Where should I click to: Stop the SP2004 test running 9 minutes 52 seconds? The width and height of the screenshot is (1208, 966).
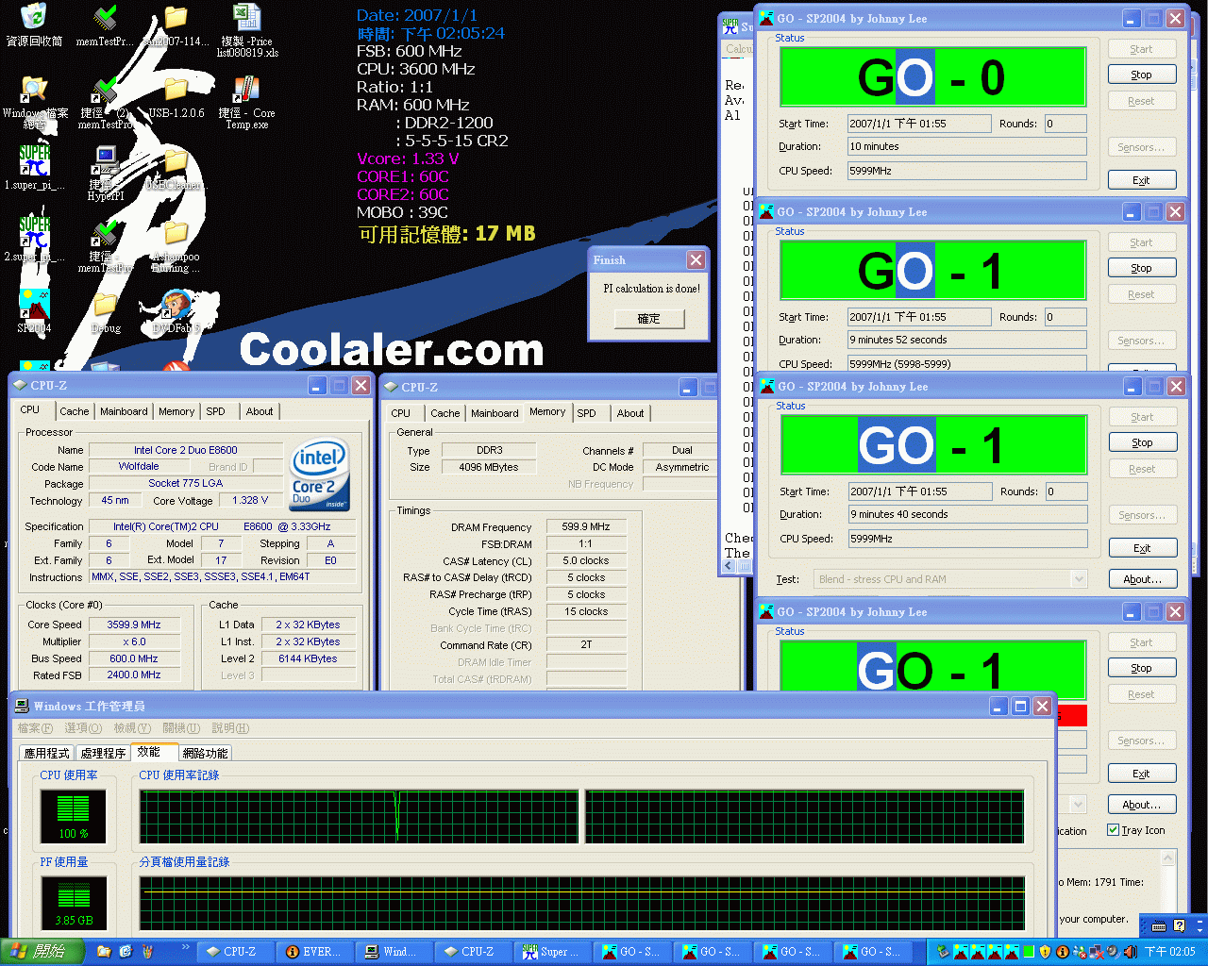pos(1141,268)
